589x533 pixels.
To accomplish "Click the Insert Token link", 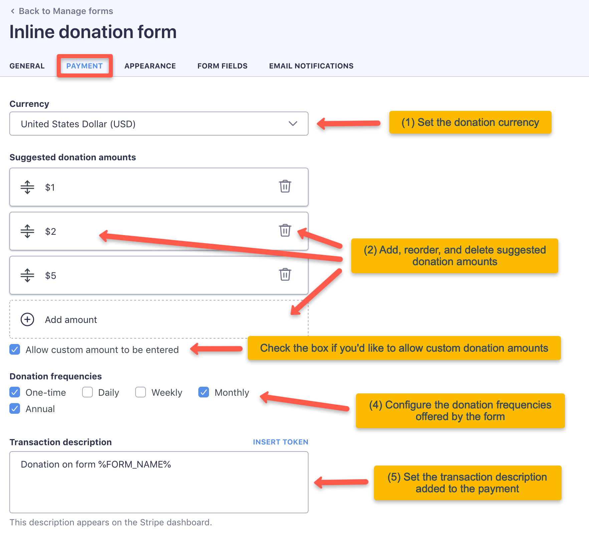I will tap(281, 442).
